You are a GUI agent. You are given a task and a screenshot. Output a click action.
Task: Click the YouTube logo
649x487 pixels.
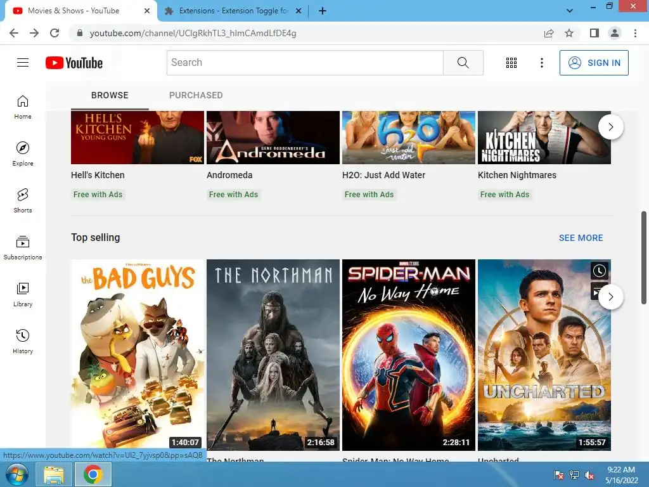click(x=74, y=63)
